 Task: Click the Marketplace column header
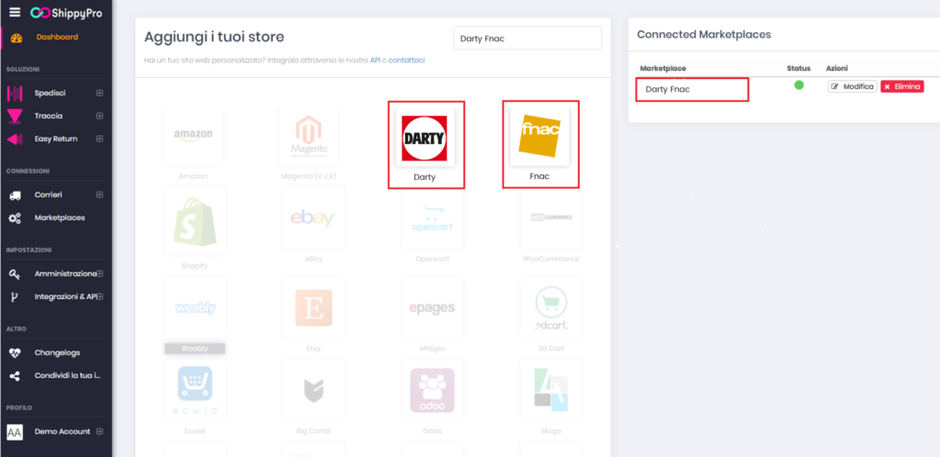pos(663,69)
